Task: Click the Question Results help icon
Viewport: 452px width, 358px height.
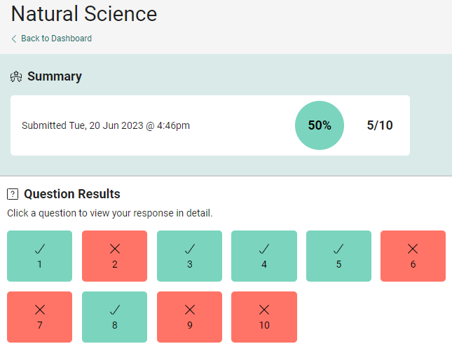Action: tap(13, 194)
